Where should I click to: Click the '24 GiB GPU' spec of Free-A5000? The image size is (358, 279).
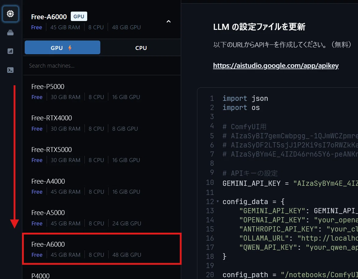(x=127, y=223)
